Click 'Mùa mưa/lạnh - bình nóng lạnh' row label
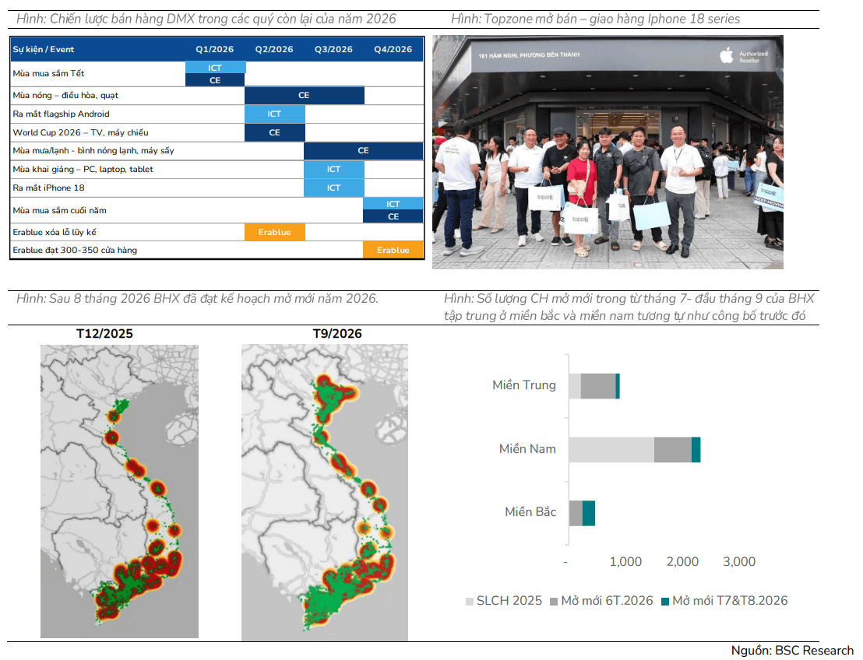Screen dimensions: 863x660 (x=93, y=151)
